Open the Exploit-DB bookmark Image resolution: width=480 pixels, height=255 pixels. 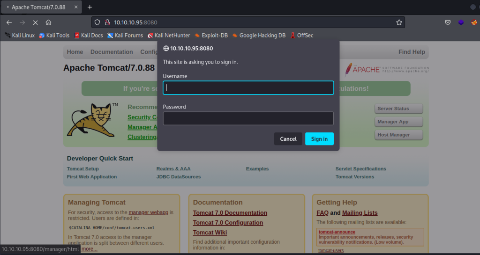pos(211,35)
